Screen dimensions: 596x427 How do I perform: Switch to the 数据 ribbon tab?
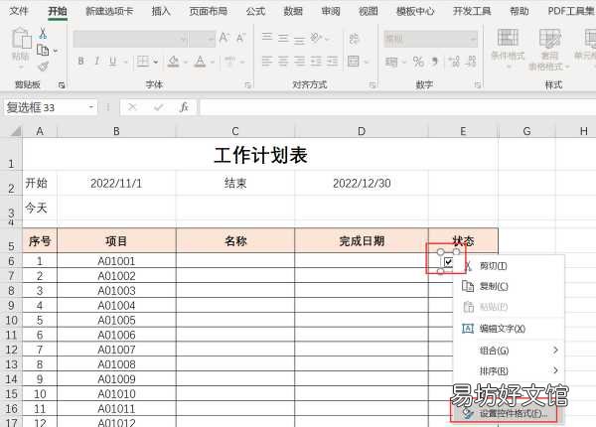click(293, 11)
